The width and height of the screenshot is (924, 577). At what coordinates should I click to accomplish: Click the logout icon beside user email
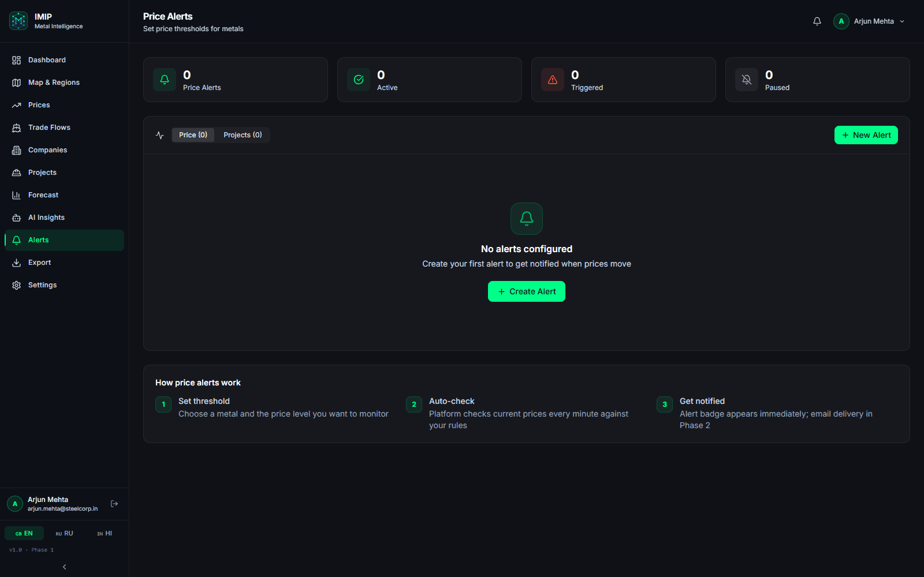click(114, 504)
